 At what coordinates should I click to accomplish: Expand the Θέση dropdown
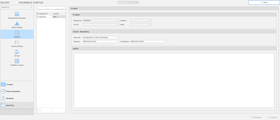click(150, 25)
